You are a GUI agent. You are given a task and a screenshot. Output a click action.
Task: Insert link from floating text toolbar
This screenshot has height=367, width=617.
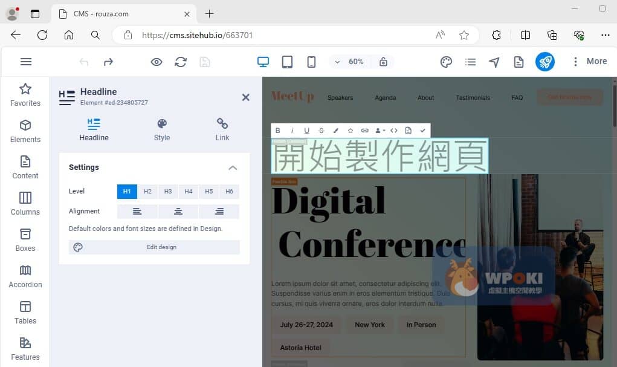[x=364, y=131]
